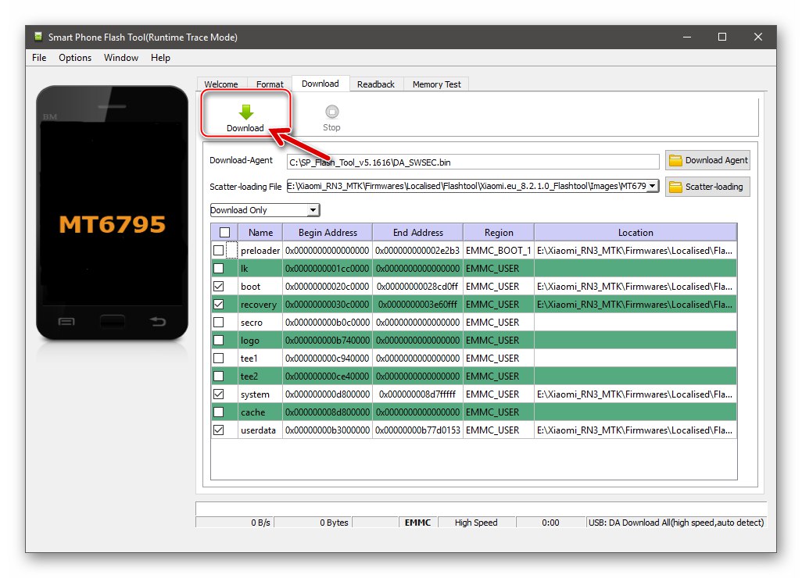Uncheck the recovery partition checkbox
The width and height of the screenshot is (802, 578).
(218, 304)
